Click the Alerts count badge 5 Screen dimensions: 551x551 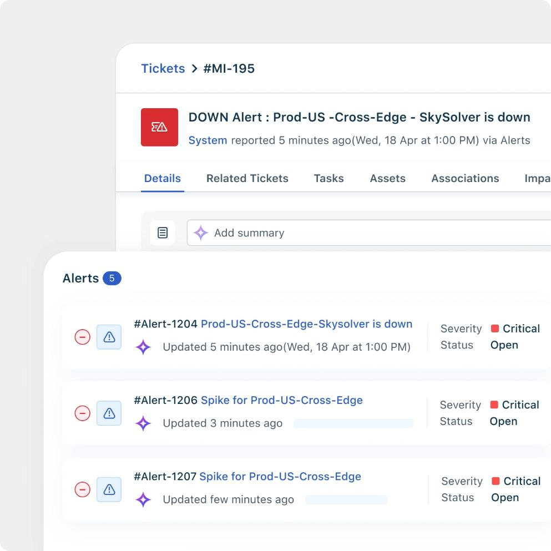[112, 279]
